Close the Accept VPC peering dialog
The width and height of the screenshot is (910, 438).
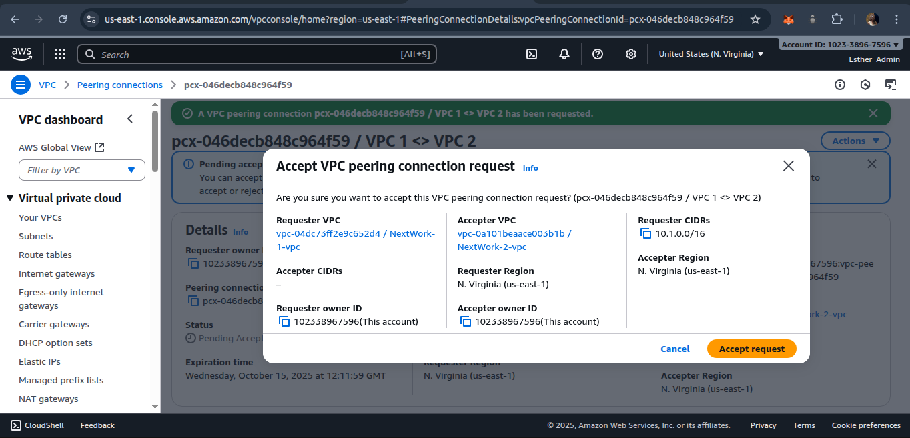coord(788,166)
